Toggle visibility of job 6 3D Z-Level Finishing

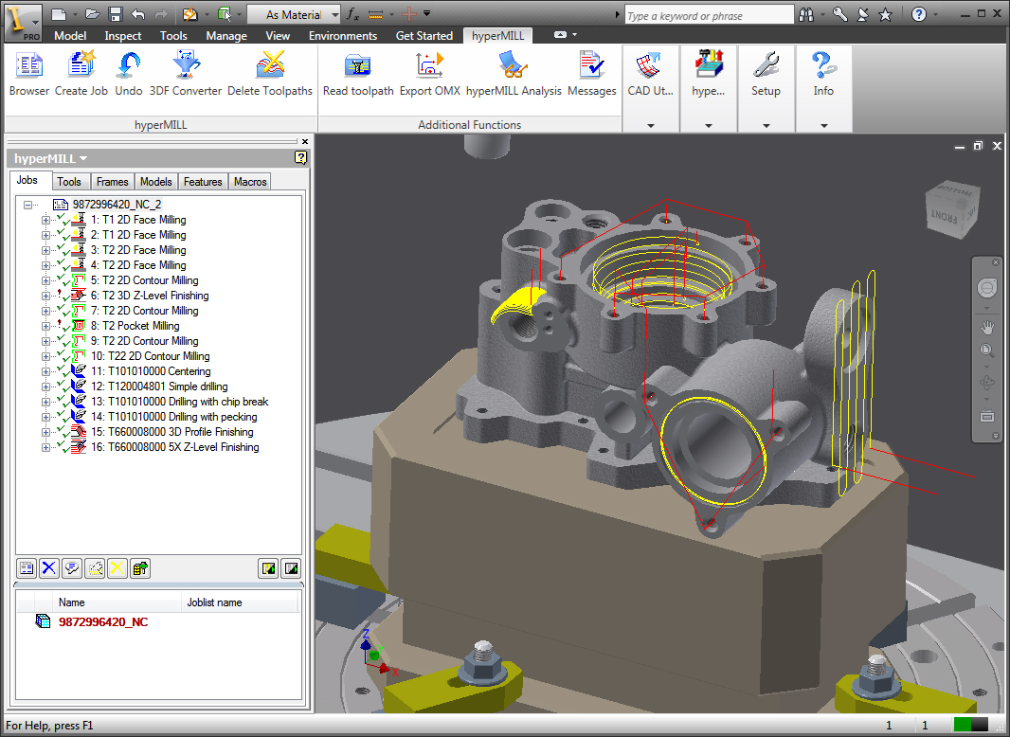[x=64, y=297]
